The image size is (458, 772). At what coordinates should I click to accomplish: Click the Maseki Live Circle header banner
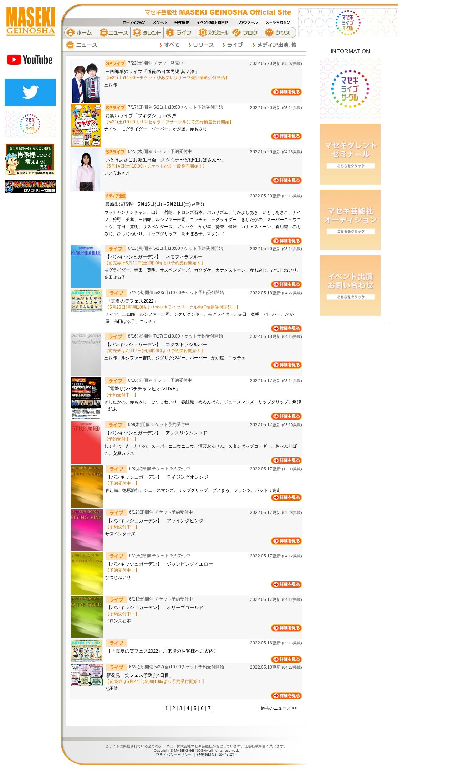pos(348,22)
